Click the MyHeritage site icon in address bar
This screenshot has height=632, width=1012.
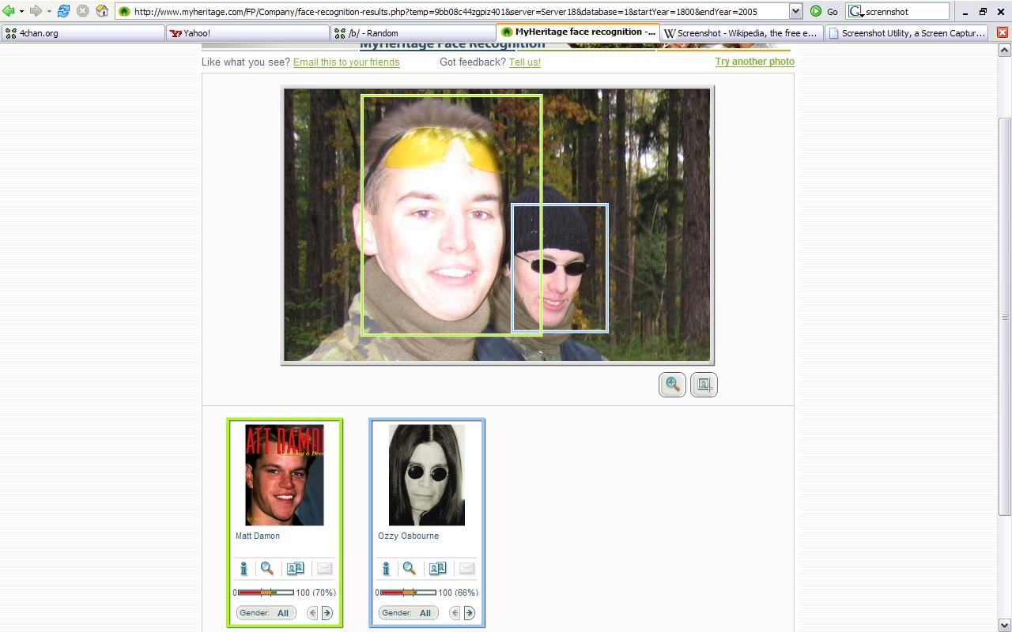pyautogui.click(x=124, y=11)
